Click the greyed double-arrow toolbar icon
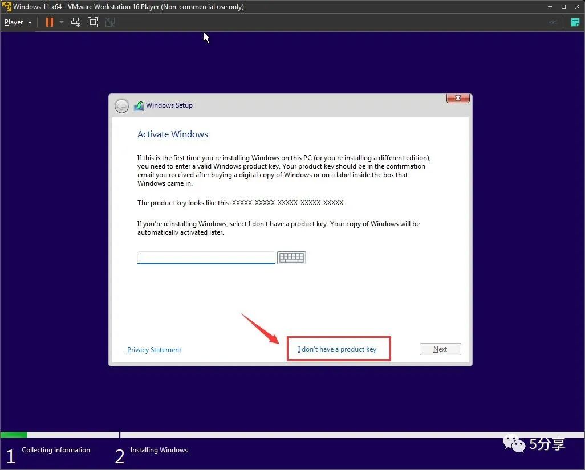 [553, 22]
